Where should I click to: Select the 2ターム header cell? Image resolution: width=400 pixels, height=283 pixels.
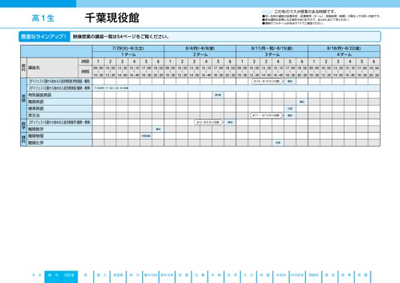point(200,55)
